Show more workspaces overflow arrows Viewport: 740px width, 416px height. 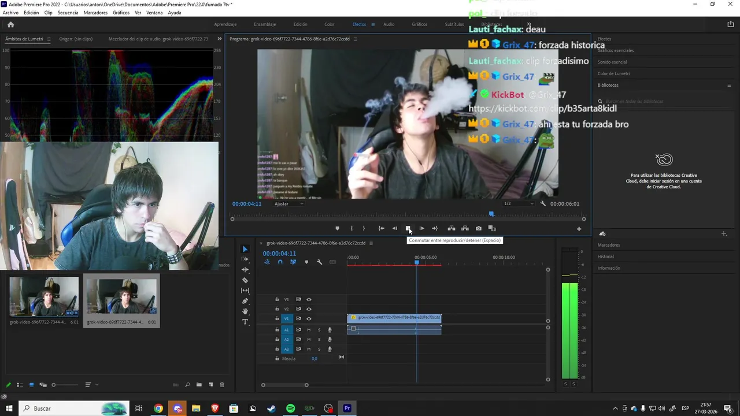tap(528, 24)
